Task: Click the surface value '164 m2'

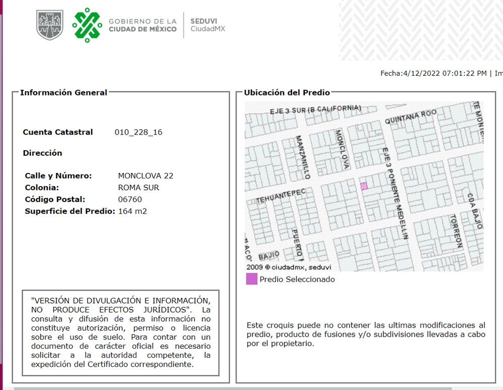Action: [x=132, y=211]
